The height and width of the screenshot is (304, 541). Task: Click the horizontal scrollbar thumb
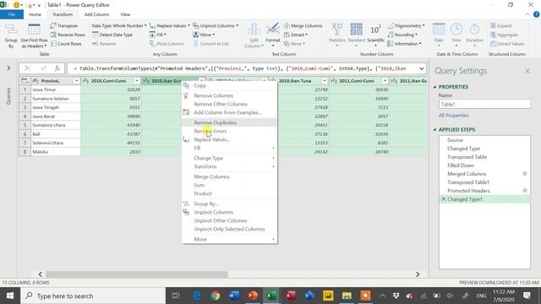pyautogui.click(x=137, y=274)
